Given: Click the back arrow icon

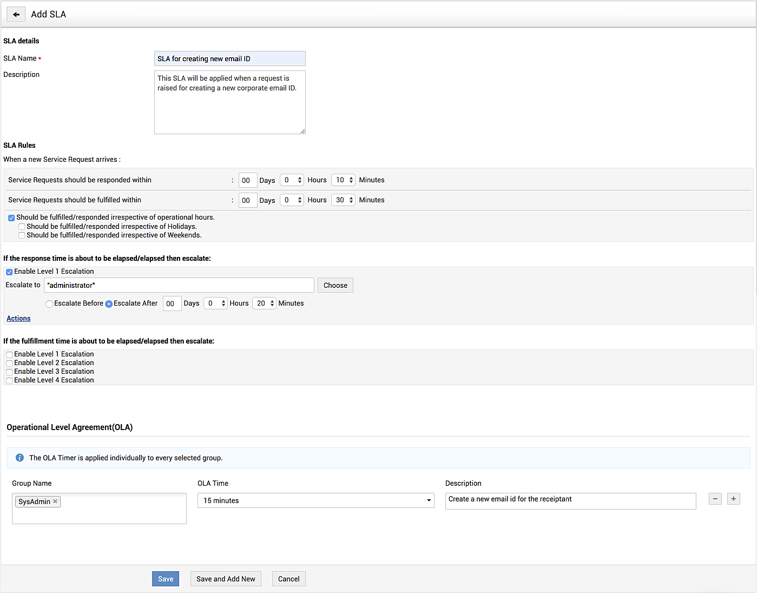Looking at the screenshot, I should (x=16, y=15).
